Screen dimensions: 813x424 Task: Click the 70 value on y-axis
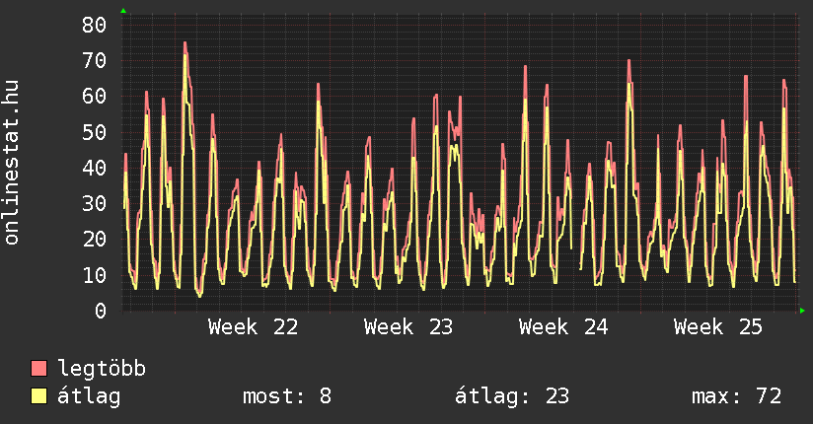tap(94, 61)
